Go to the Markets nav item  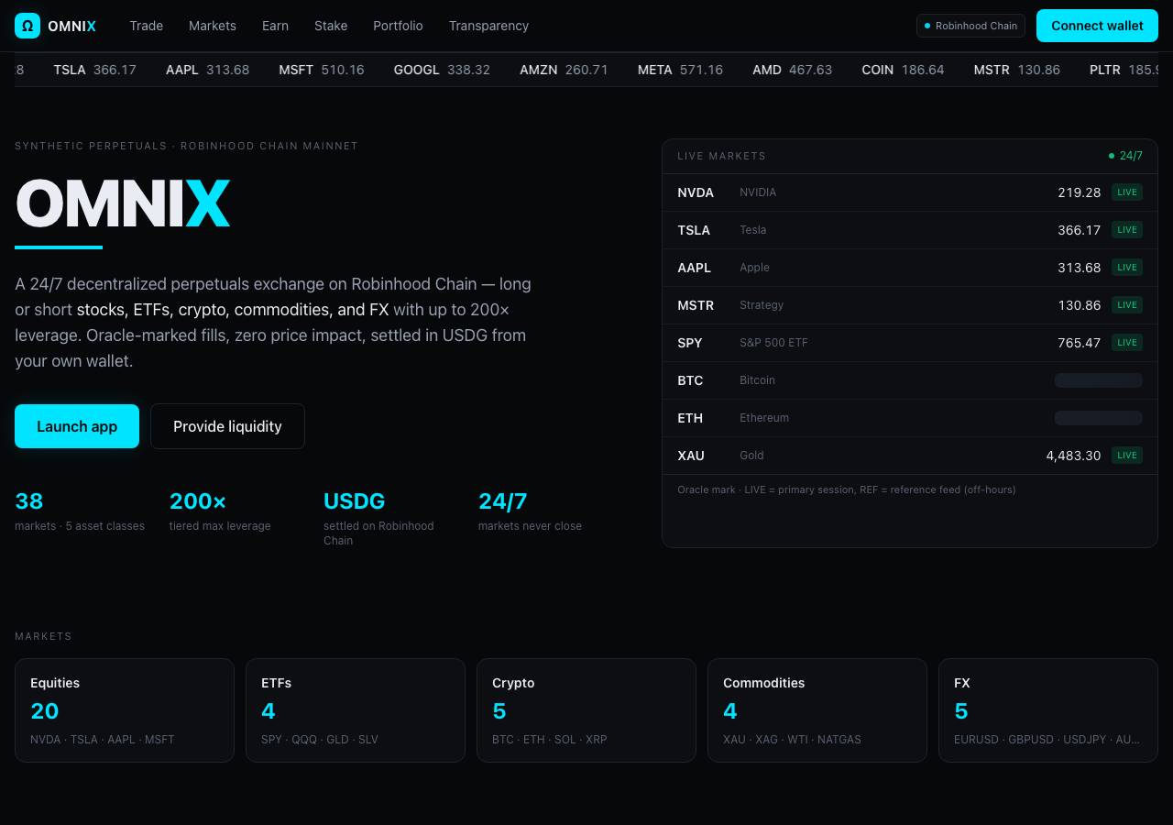213,26
